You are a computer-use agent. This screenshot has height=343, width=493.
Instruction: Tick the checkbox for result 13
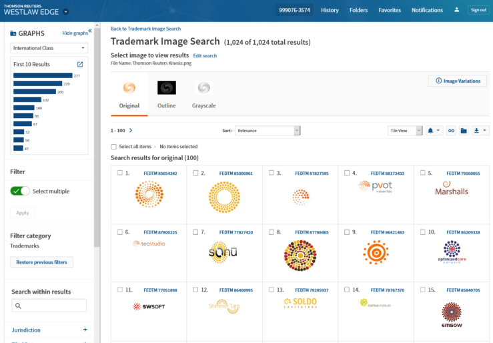point(272,290)
